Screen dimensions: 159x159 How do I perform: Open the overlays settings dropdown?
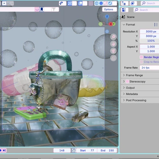(x=85, y=3)
